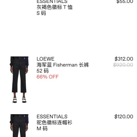Click the 52 码 size label
This screenshot has height=137, width=137.
pyautogui.click(x=42, y=71)
